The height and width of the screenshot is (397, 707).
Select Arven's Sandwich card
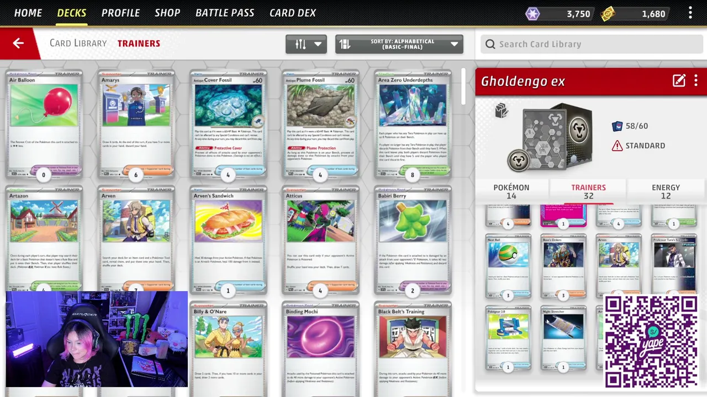[228, 240]
